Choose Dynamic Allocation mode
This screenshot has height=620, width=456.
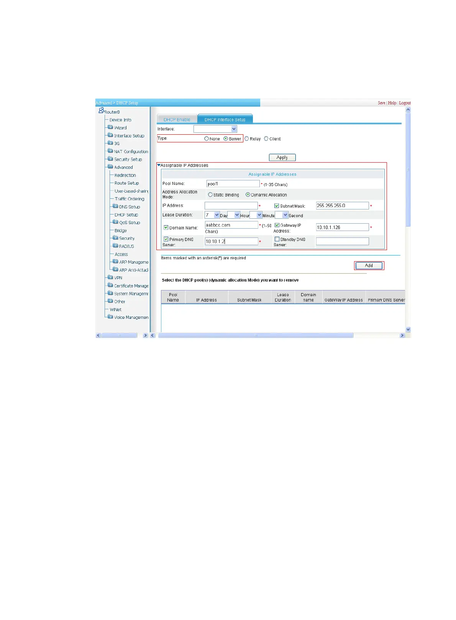248,195
